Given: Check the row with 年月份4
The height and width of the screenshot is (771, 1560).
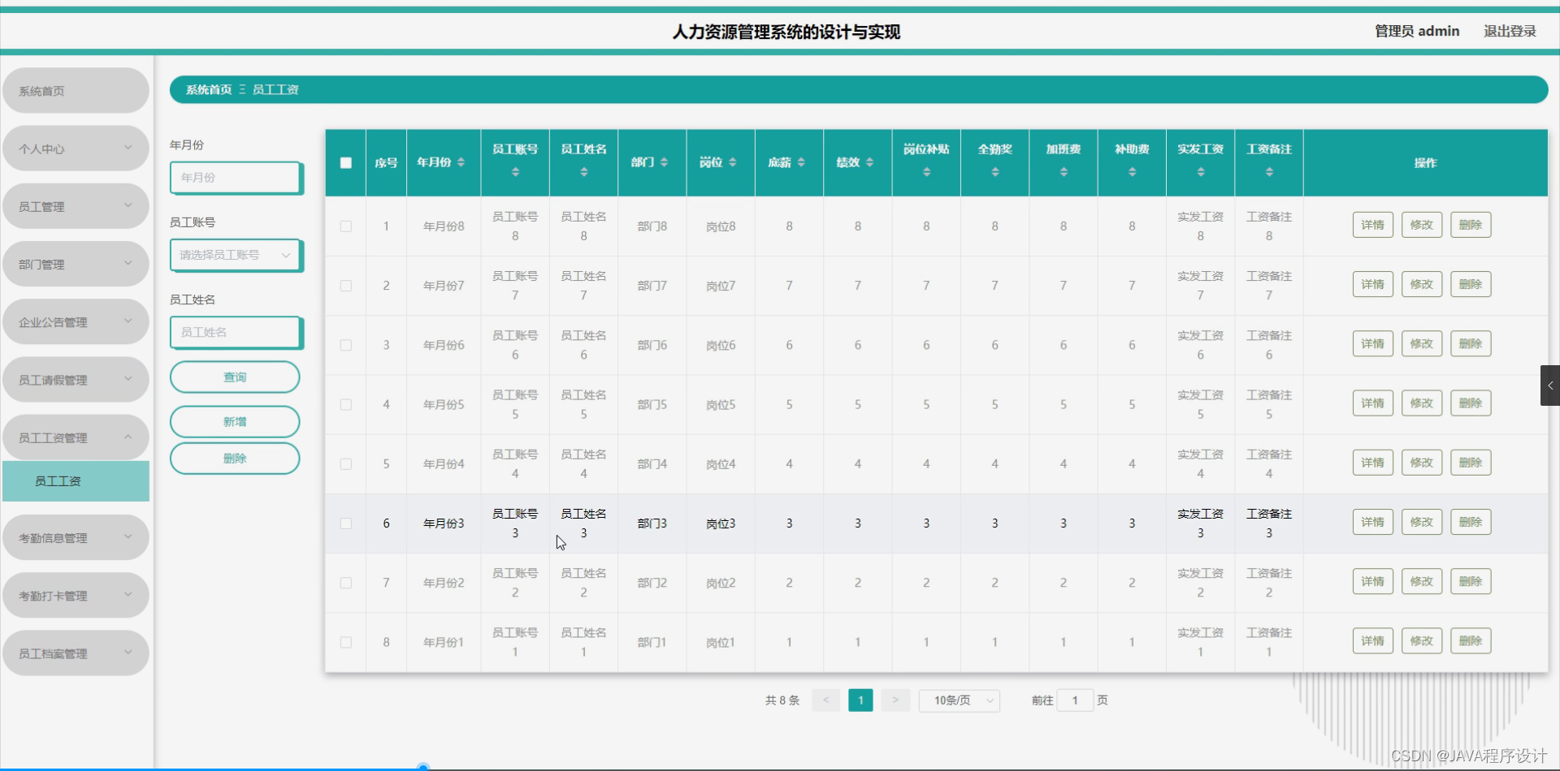Looking at the screenshot, I should point(346,464).
